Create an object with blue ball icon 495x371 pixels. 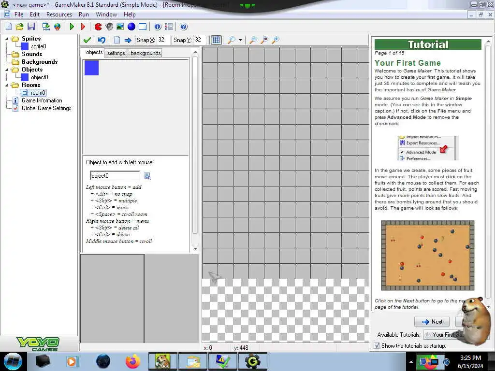(131, 27)
